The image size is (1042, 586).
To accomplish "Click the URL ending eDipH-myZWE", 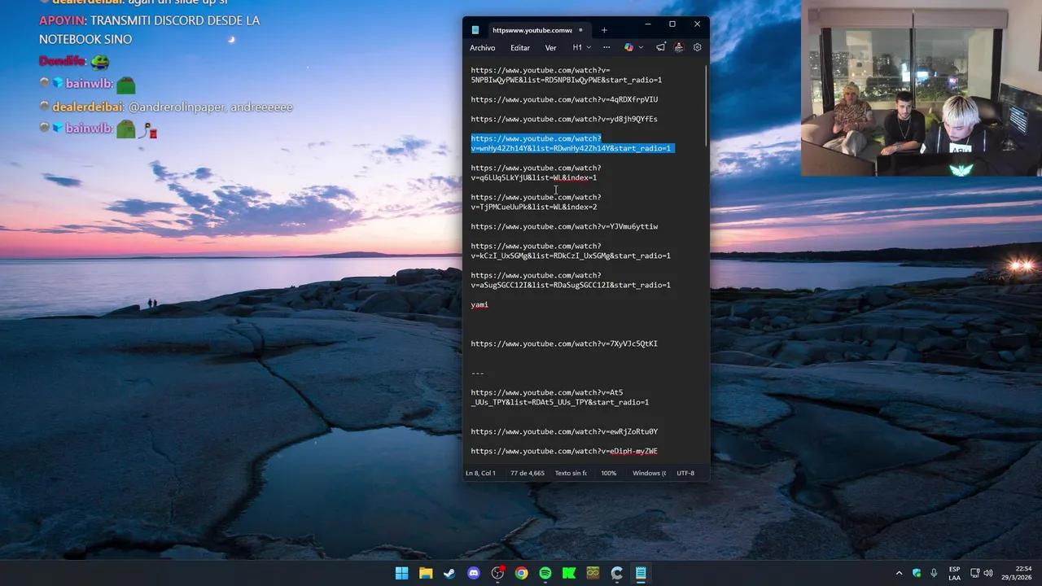I will [x=564, y=451].
